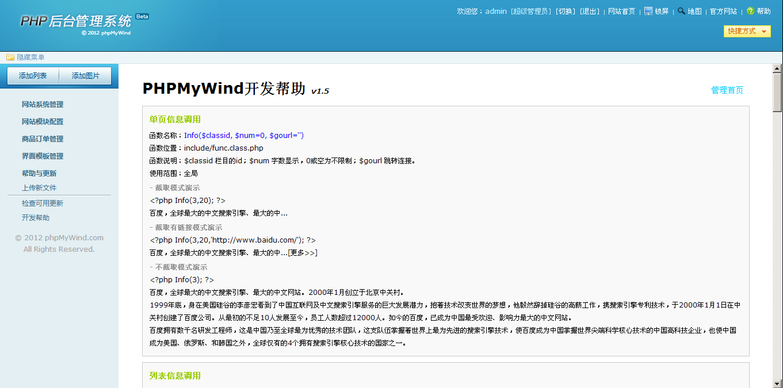Click the monitor icon for 锁屏
The height and width of the screenshot is (388, 783).
[648, 11]
